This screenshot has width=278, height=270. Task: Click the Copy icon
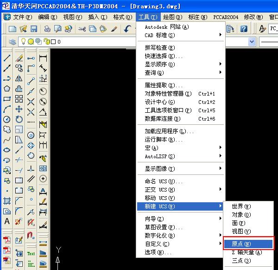[93, 29]
